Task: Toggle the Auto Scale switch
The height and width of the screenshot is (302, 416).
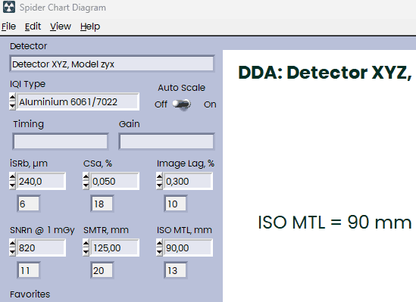Action: click(x=182, y=104)
